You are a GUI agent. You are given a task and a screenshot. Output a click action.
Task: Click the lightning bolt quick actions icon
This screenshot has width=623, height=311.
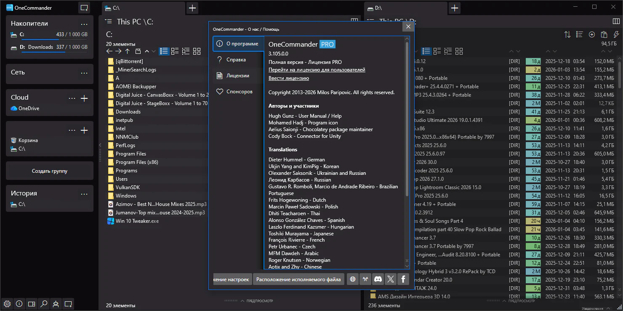pyautogui.click(x=616, y=34)
